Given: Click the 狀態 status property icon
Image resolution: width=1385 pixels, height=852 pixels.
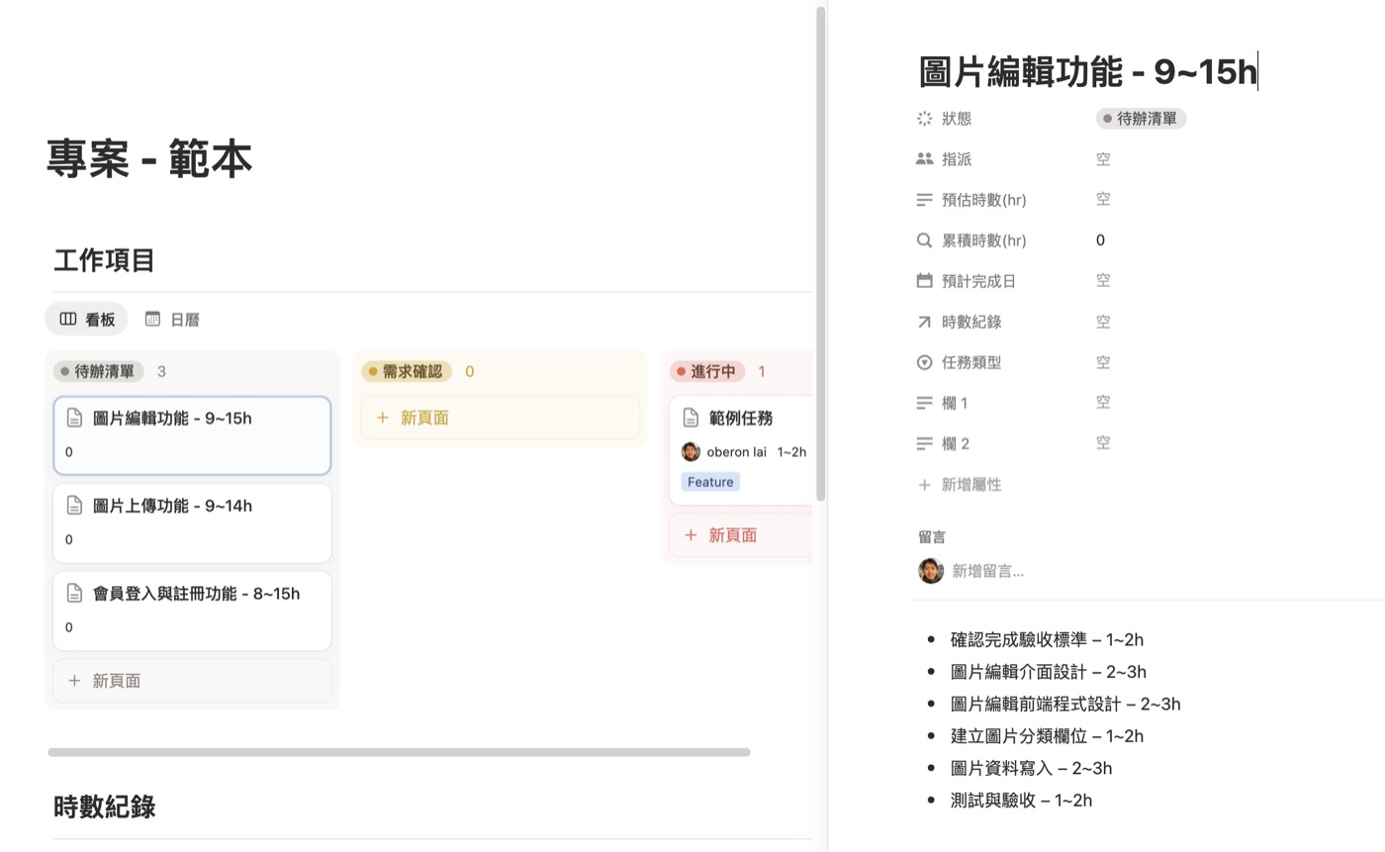Looking at the screenshot, I should tap(924, 119).
